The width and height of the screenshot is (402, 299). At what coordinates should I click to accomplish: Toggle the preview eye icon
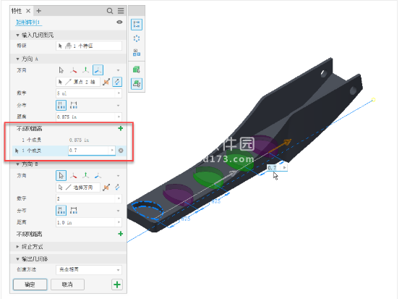119,22
